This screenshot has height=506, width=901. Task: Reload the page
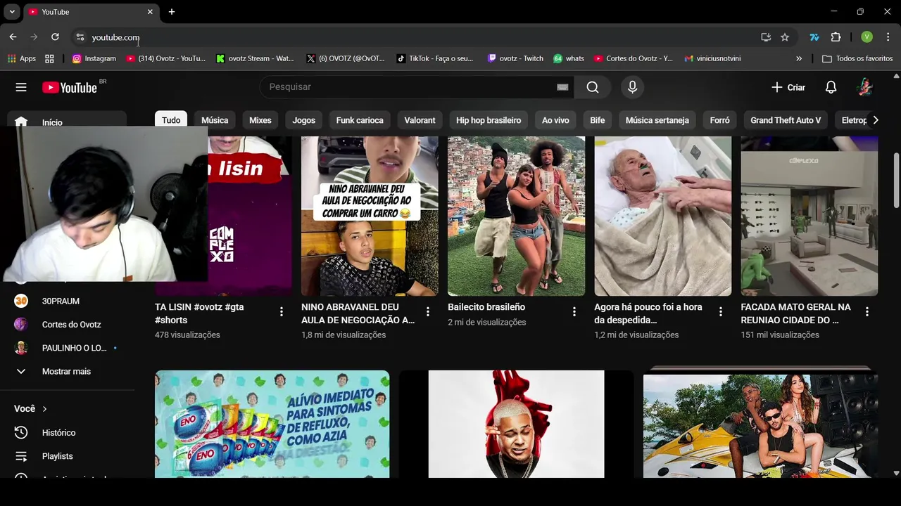(x=55, y=37)
